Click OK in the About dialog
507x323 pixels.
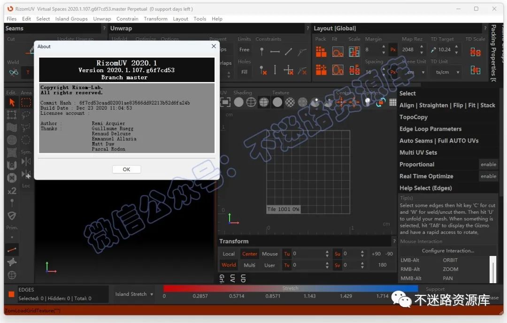[x=126, y=169]
